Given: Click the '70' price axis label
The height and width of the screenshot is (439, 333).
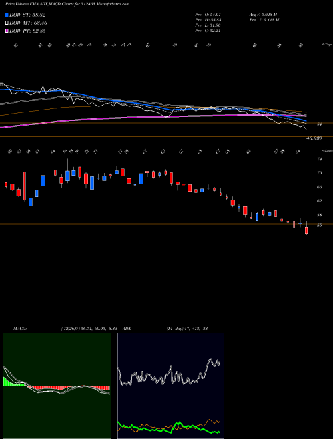Looking at the screenshot, I should point(319,173).
